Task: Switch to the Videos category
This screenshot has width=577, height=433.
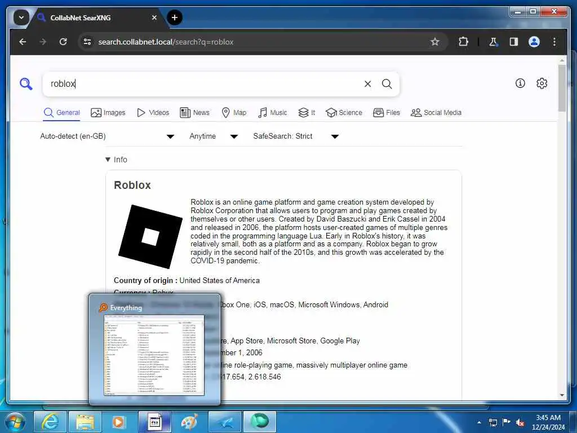Action: click(153, 113)
